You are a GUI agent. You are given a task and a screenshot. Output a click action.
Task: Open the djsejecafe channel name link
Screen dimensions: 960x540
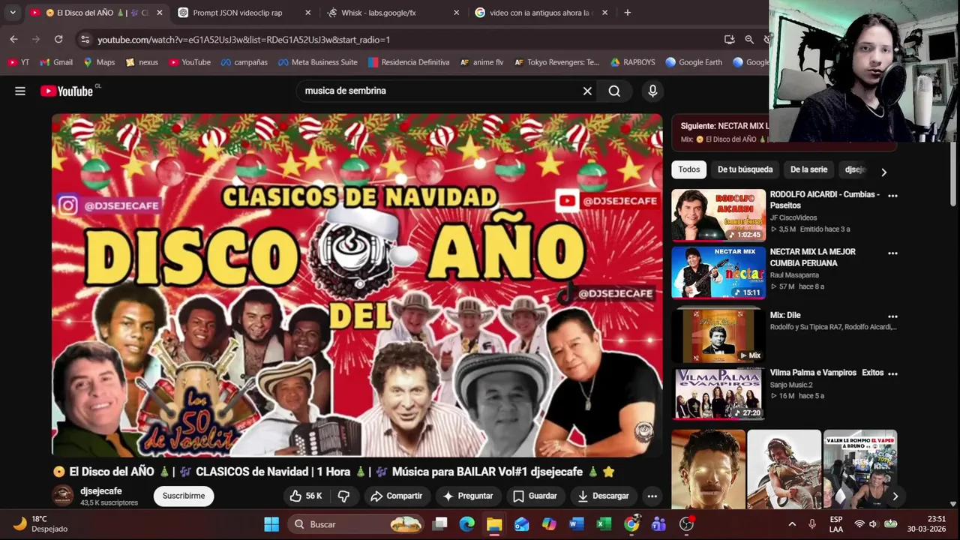(x=100, y=490)
